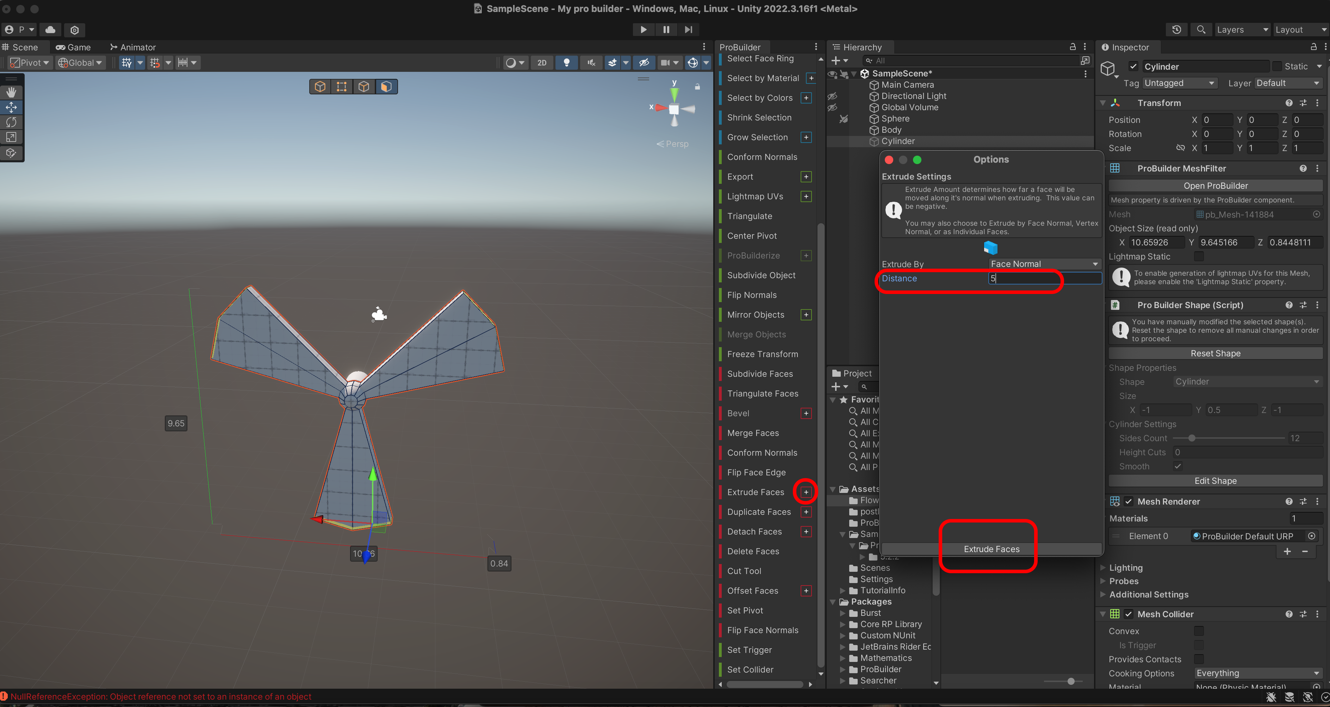Disable the Mesh Renderer component checkbox
This screenshot has width=1330, height=707.
tap(1129, 501)
